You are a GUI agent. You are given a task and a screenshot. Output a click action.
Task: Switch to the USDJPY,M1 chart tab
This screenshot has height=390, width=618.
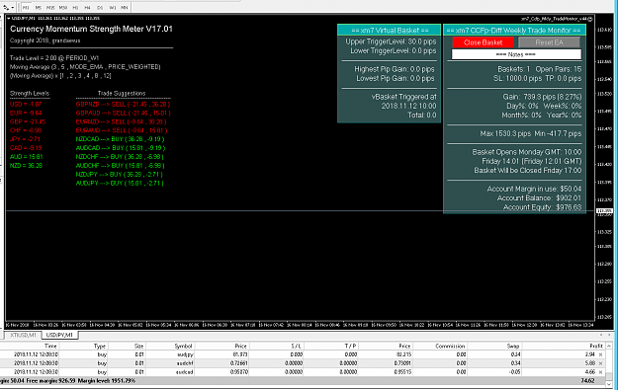click(x=59, y=335)
